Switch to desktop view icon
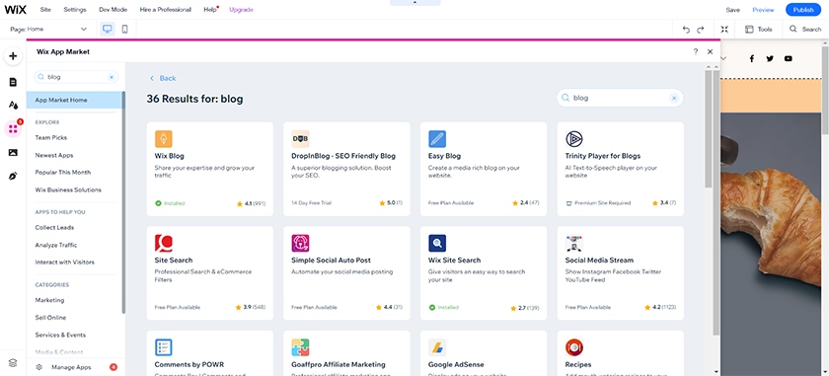This screenshot has width=829, height=376. 108,29
